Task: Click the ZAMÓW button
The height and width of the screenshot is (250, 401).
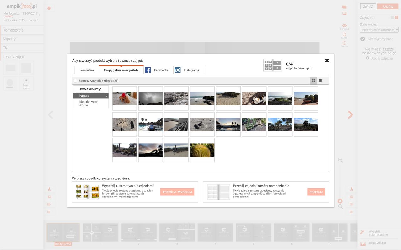Action: point(388,7)
